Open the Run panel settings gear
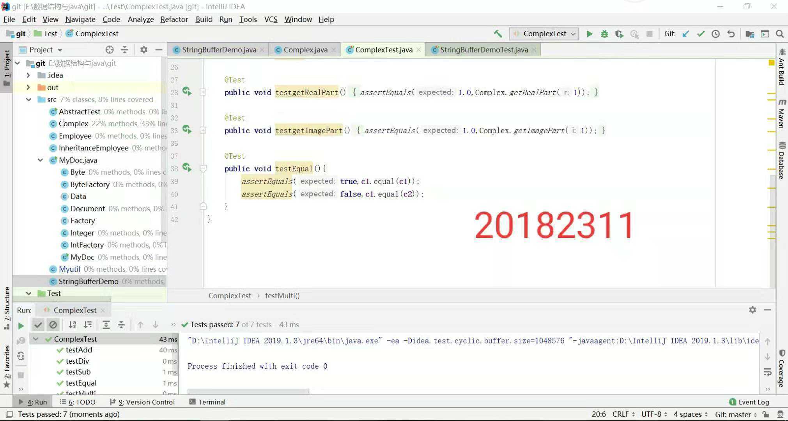This screenshot has width=788, height=421. click(x=753, y=310)
